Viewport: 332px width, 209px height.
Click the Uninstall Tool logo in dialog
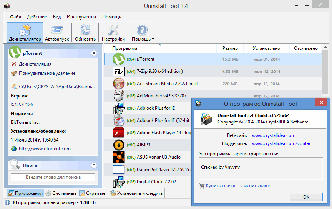[206, 119]
